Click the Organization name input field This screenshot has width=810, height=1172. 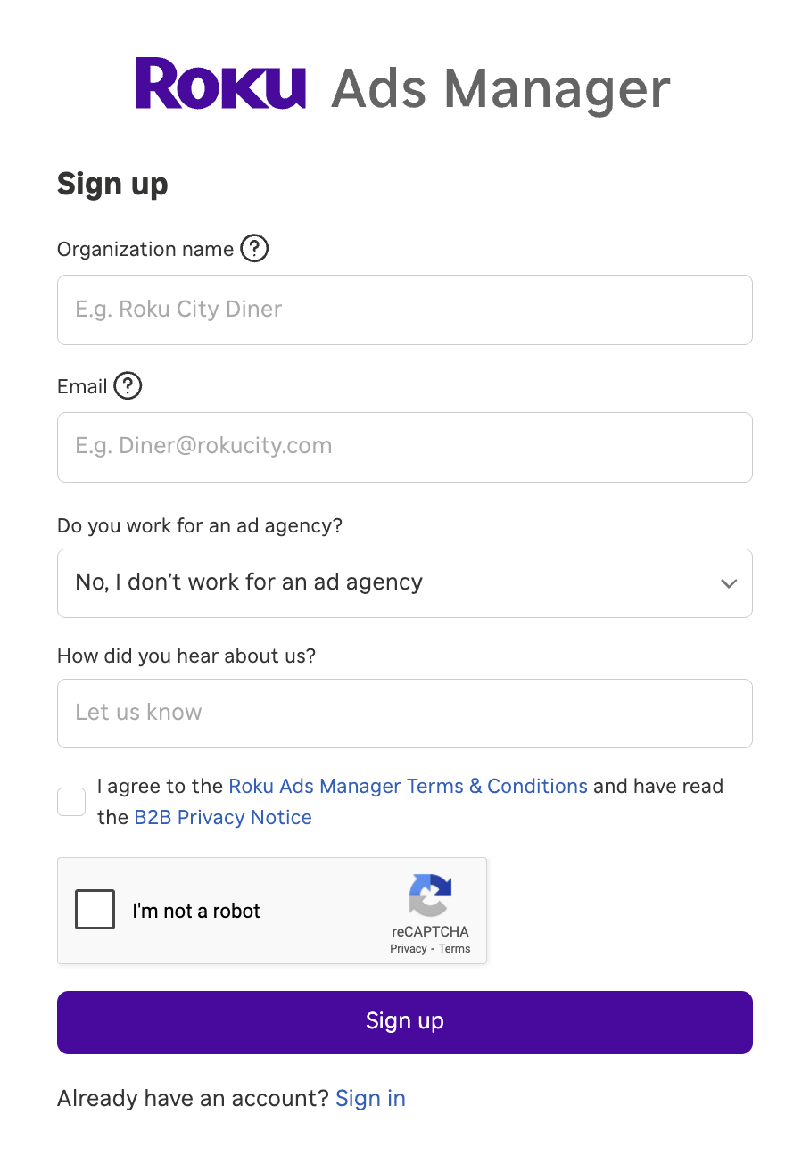point(405,310)
